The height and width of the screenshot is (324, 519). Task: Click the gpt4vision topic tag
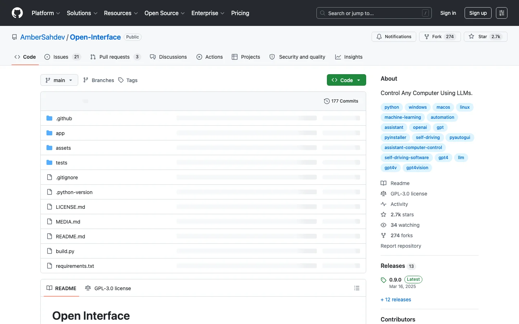(x=417, y=168)
